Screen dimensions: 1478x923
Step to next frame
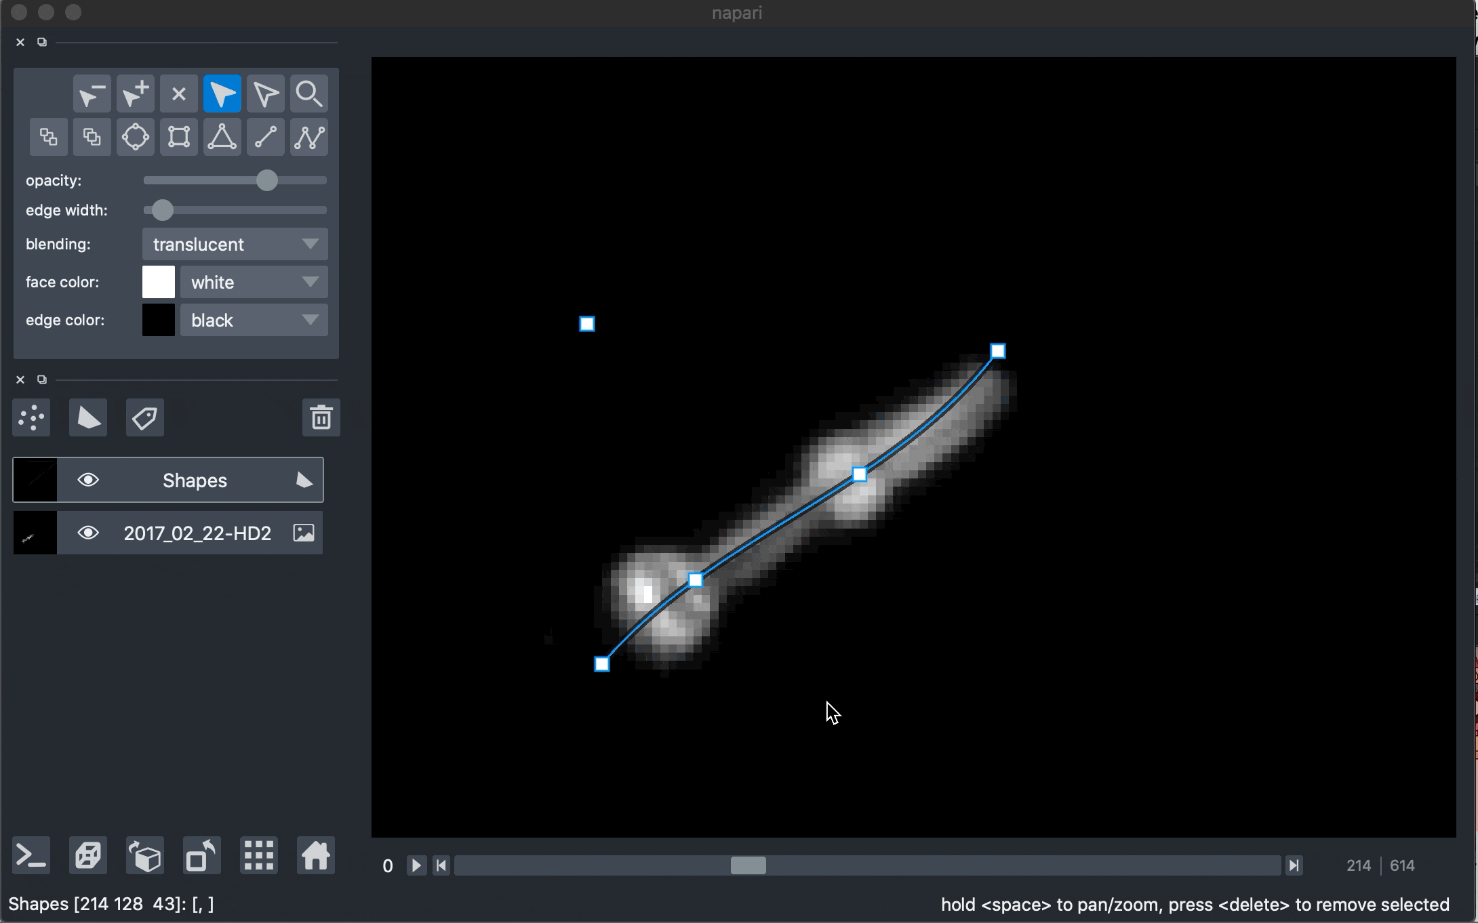(1294, 865)
